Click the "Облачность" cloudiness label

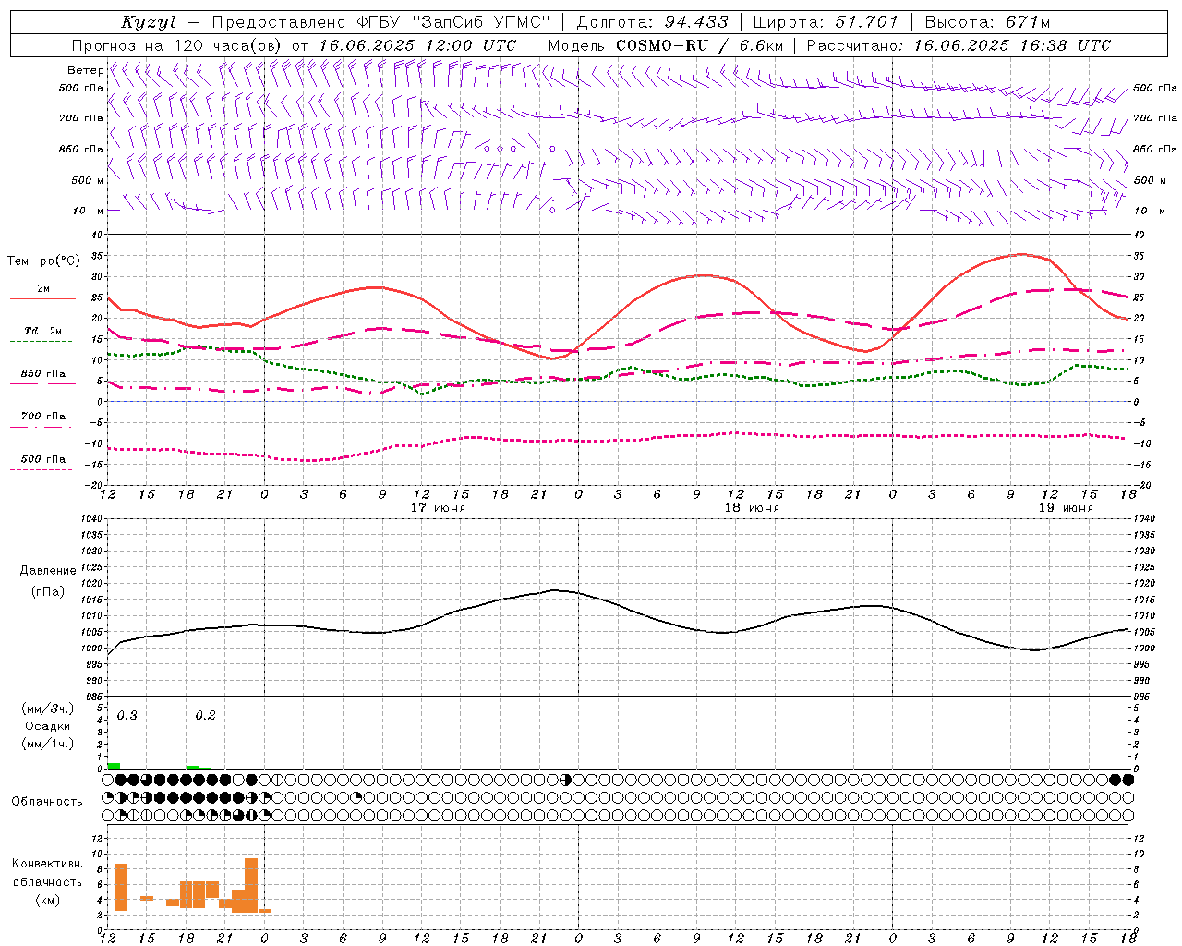pyautogui.click(x=47, y=801)
